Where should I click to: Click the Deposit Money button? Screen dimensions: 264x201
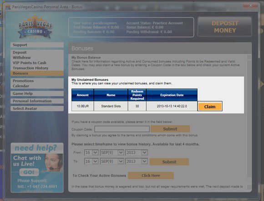[x=225, y=27]
